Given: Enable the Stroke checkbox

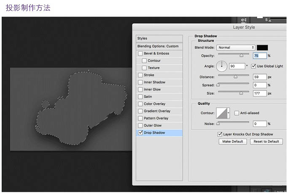Looking at the screenshot, I should [140, 75].
